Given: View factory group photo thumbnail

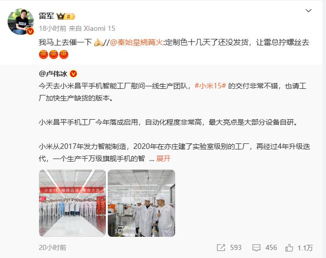Looking at the screenshot, I should pos(72,203).
